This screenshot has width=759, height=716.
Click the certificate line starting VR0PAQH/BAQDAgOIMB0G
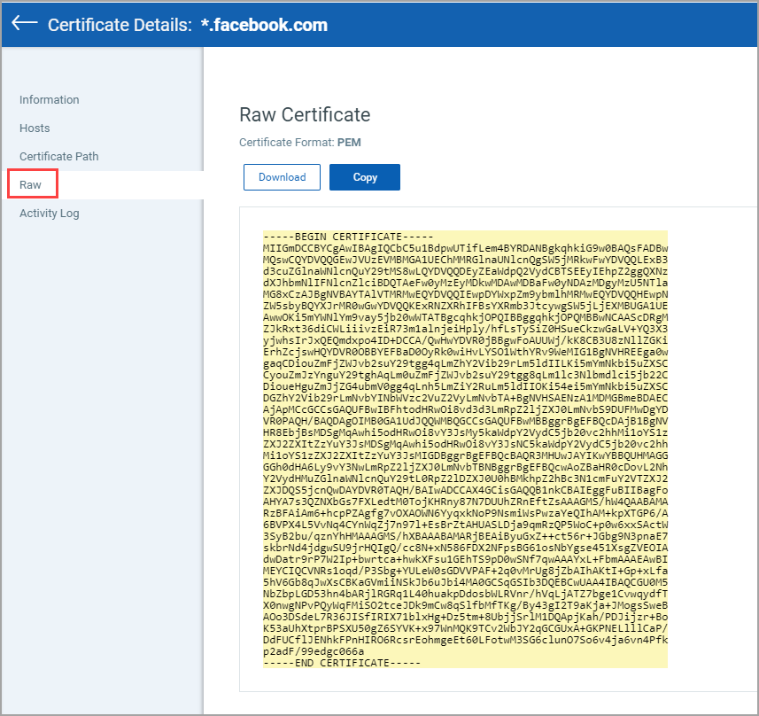coord(465,421)
